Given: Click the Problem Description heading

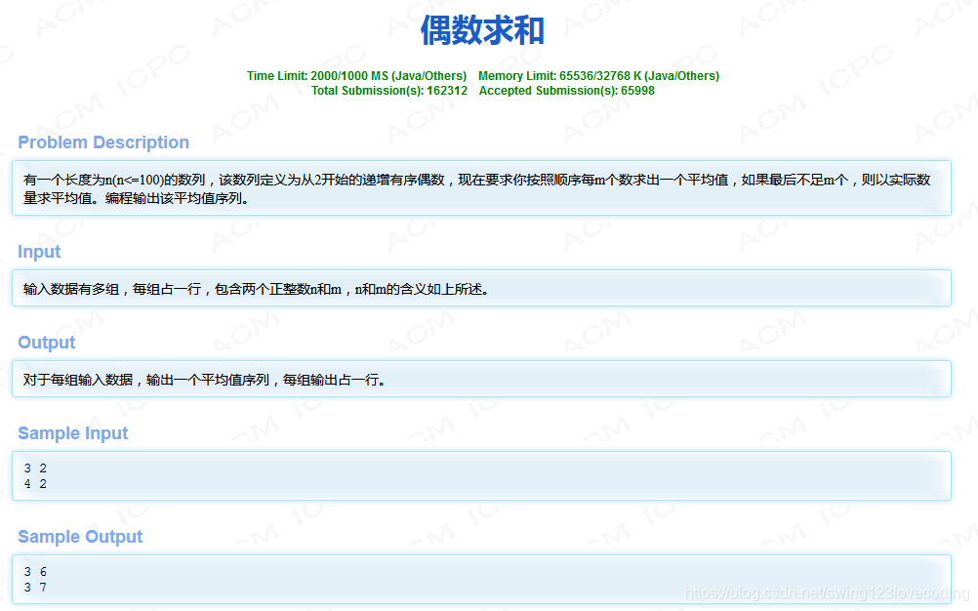Looking at the screenshot, I should tap(103, 143).
